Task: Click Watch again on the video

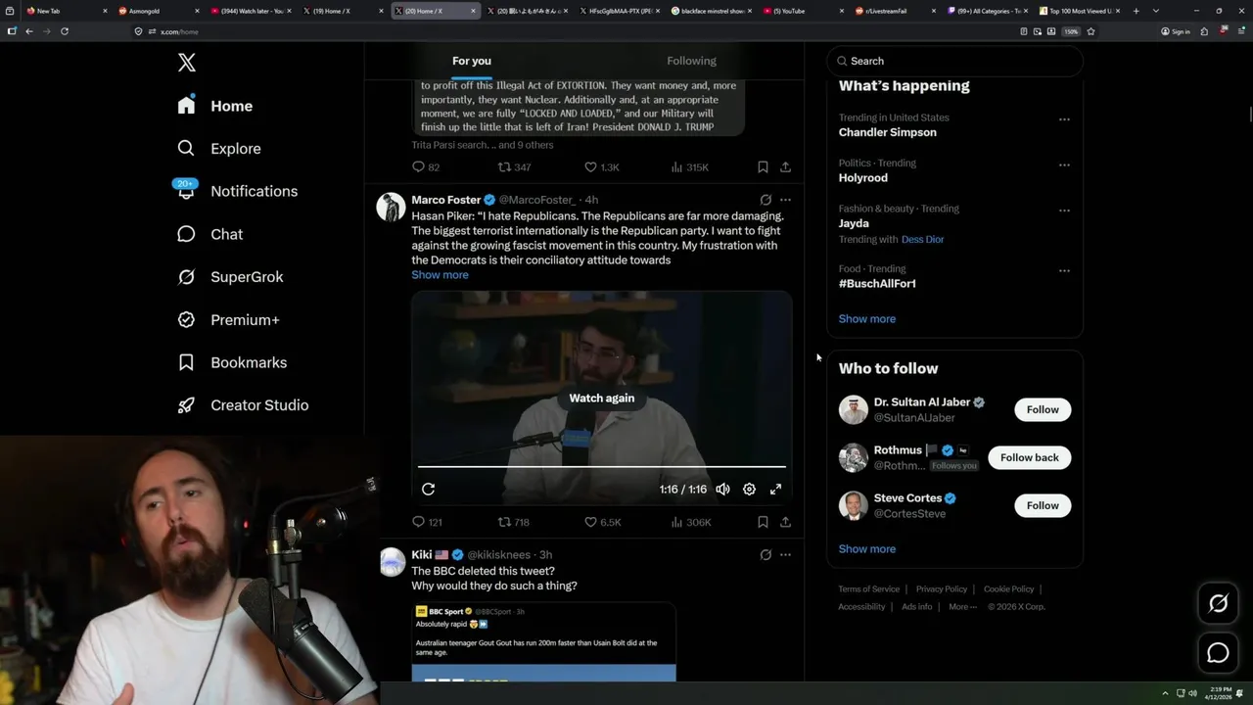Action: coord(602,399)
